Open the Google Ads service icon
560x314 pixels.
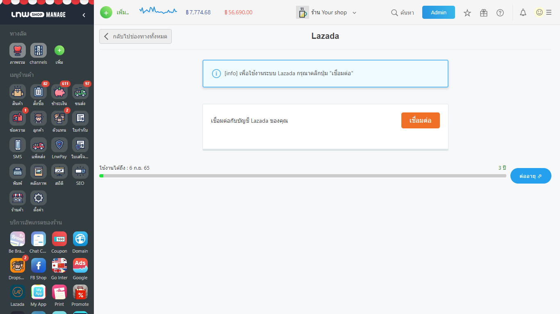click(80, 265)
